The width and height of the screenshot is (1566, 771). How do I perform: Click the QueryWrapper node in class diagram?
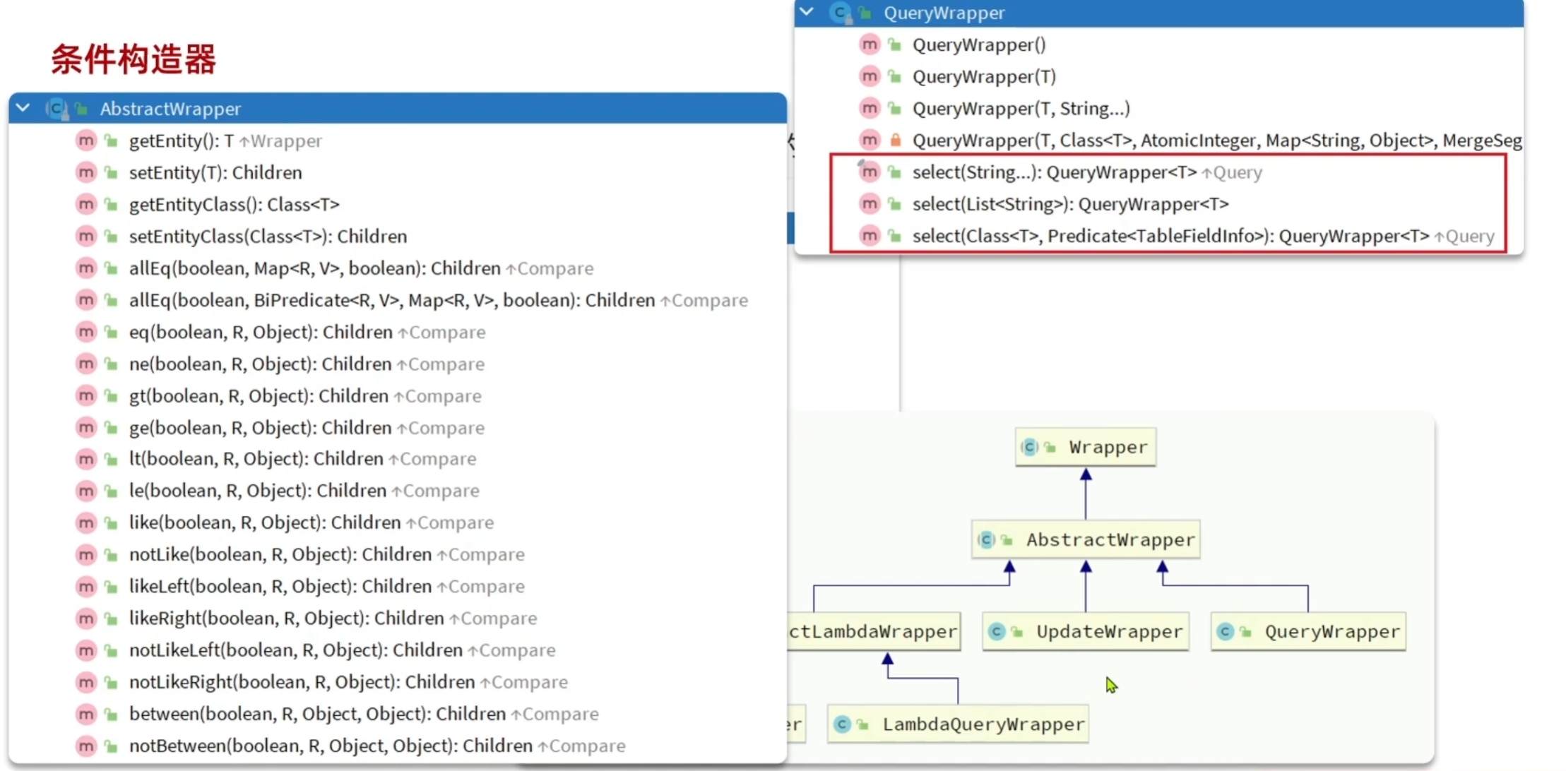coord(1331,631)
